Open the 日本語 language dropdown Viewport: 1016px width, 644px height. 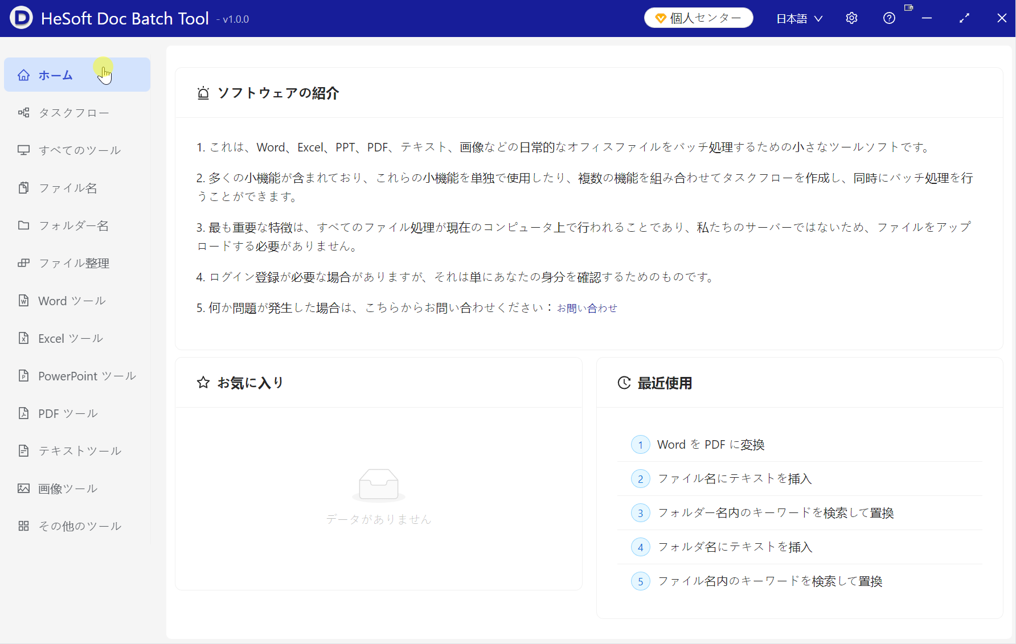(799, 19)
